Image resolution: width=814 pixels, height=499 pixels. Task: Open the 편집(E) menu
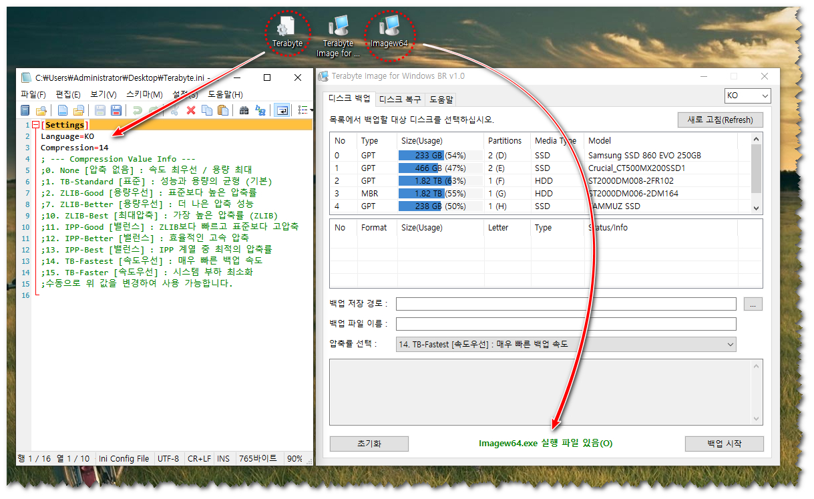coord(68,95)
